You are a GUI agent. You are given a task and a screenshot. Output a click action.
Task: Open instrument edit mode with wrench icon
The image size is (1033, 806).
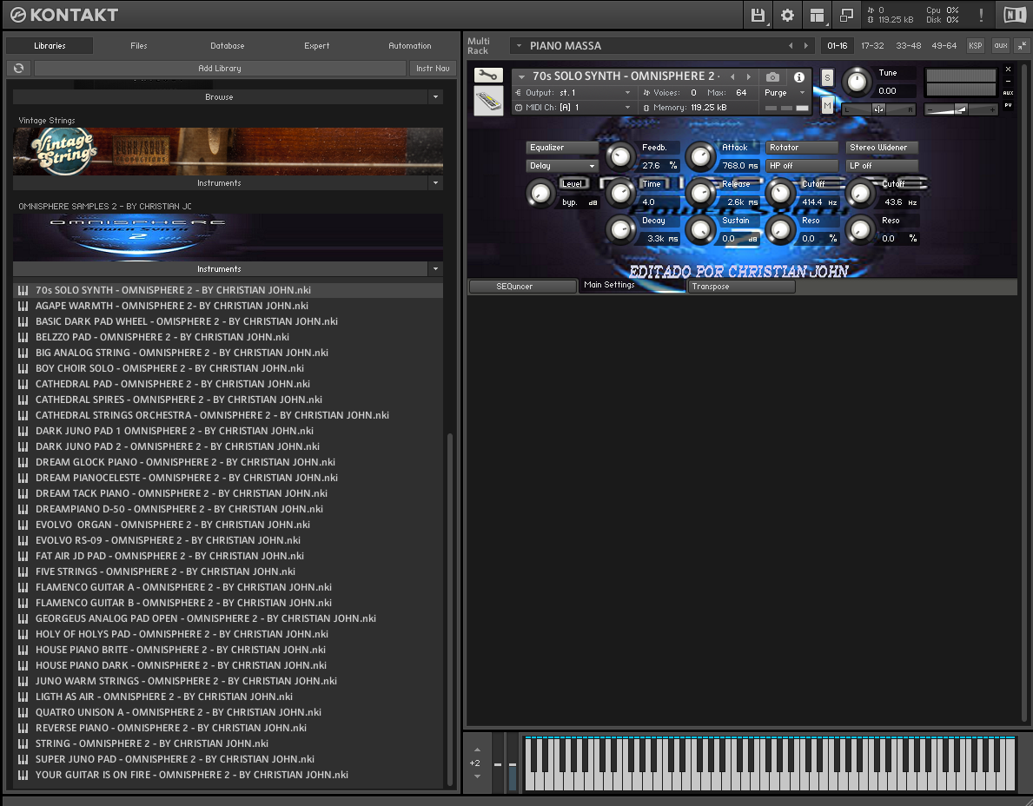488,76
